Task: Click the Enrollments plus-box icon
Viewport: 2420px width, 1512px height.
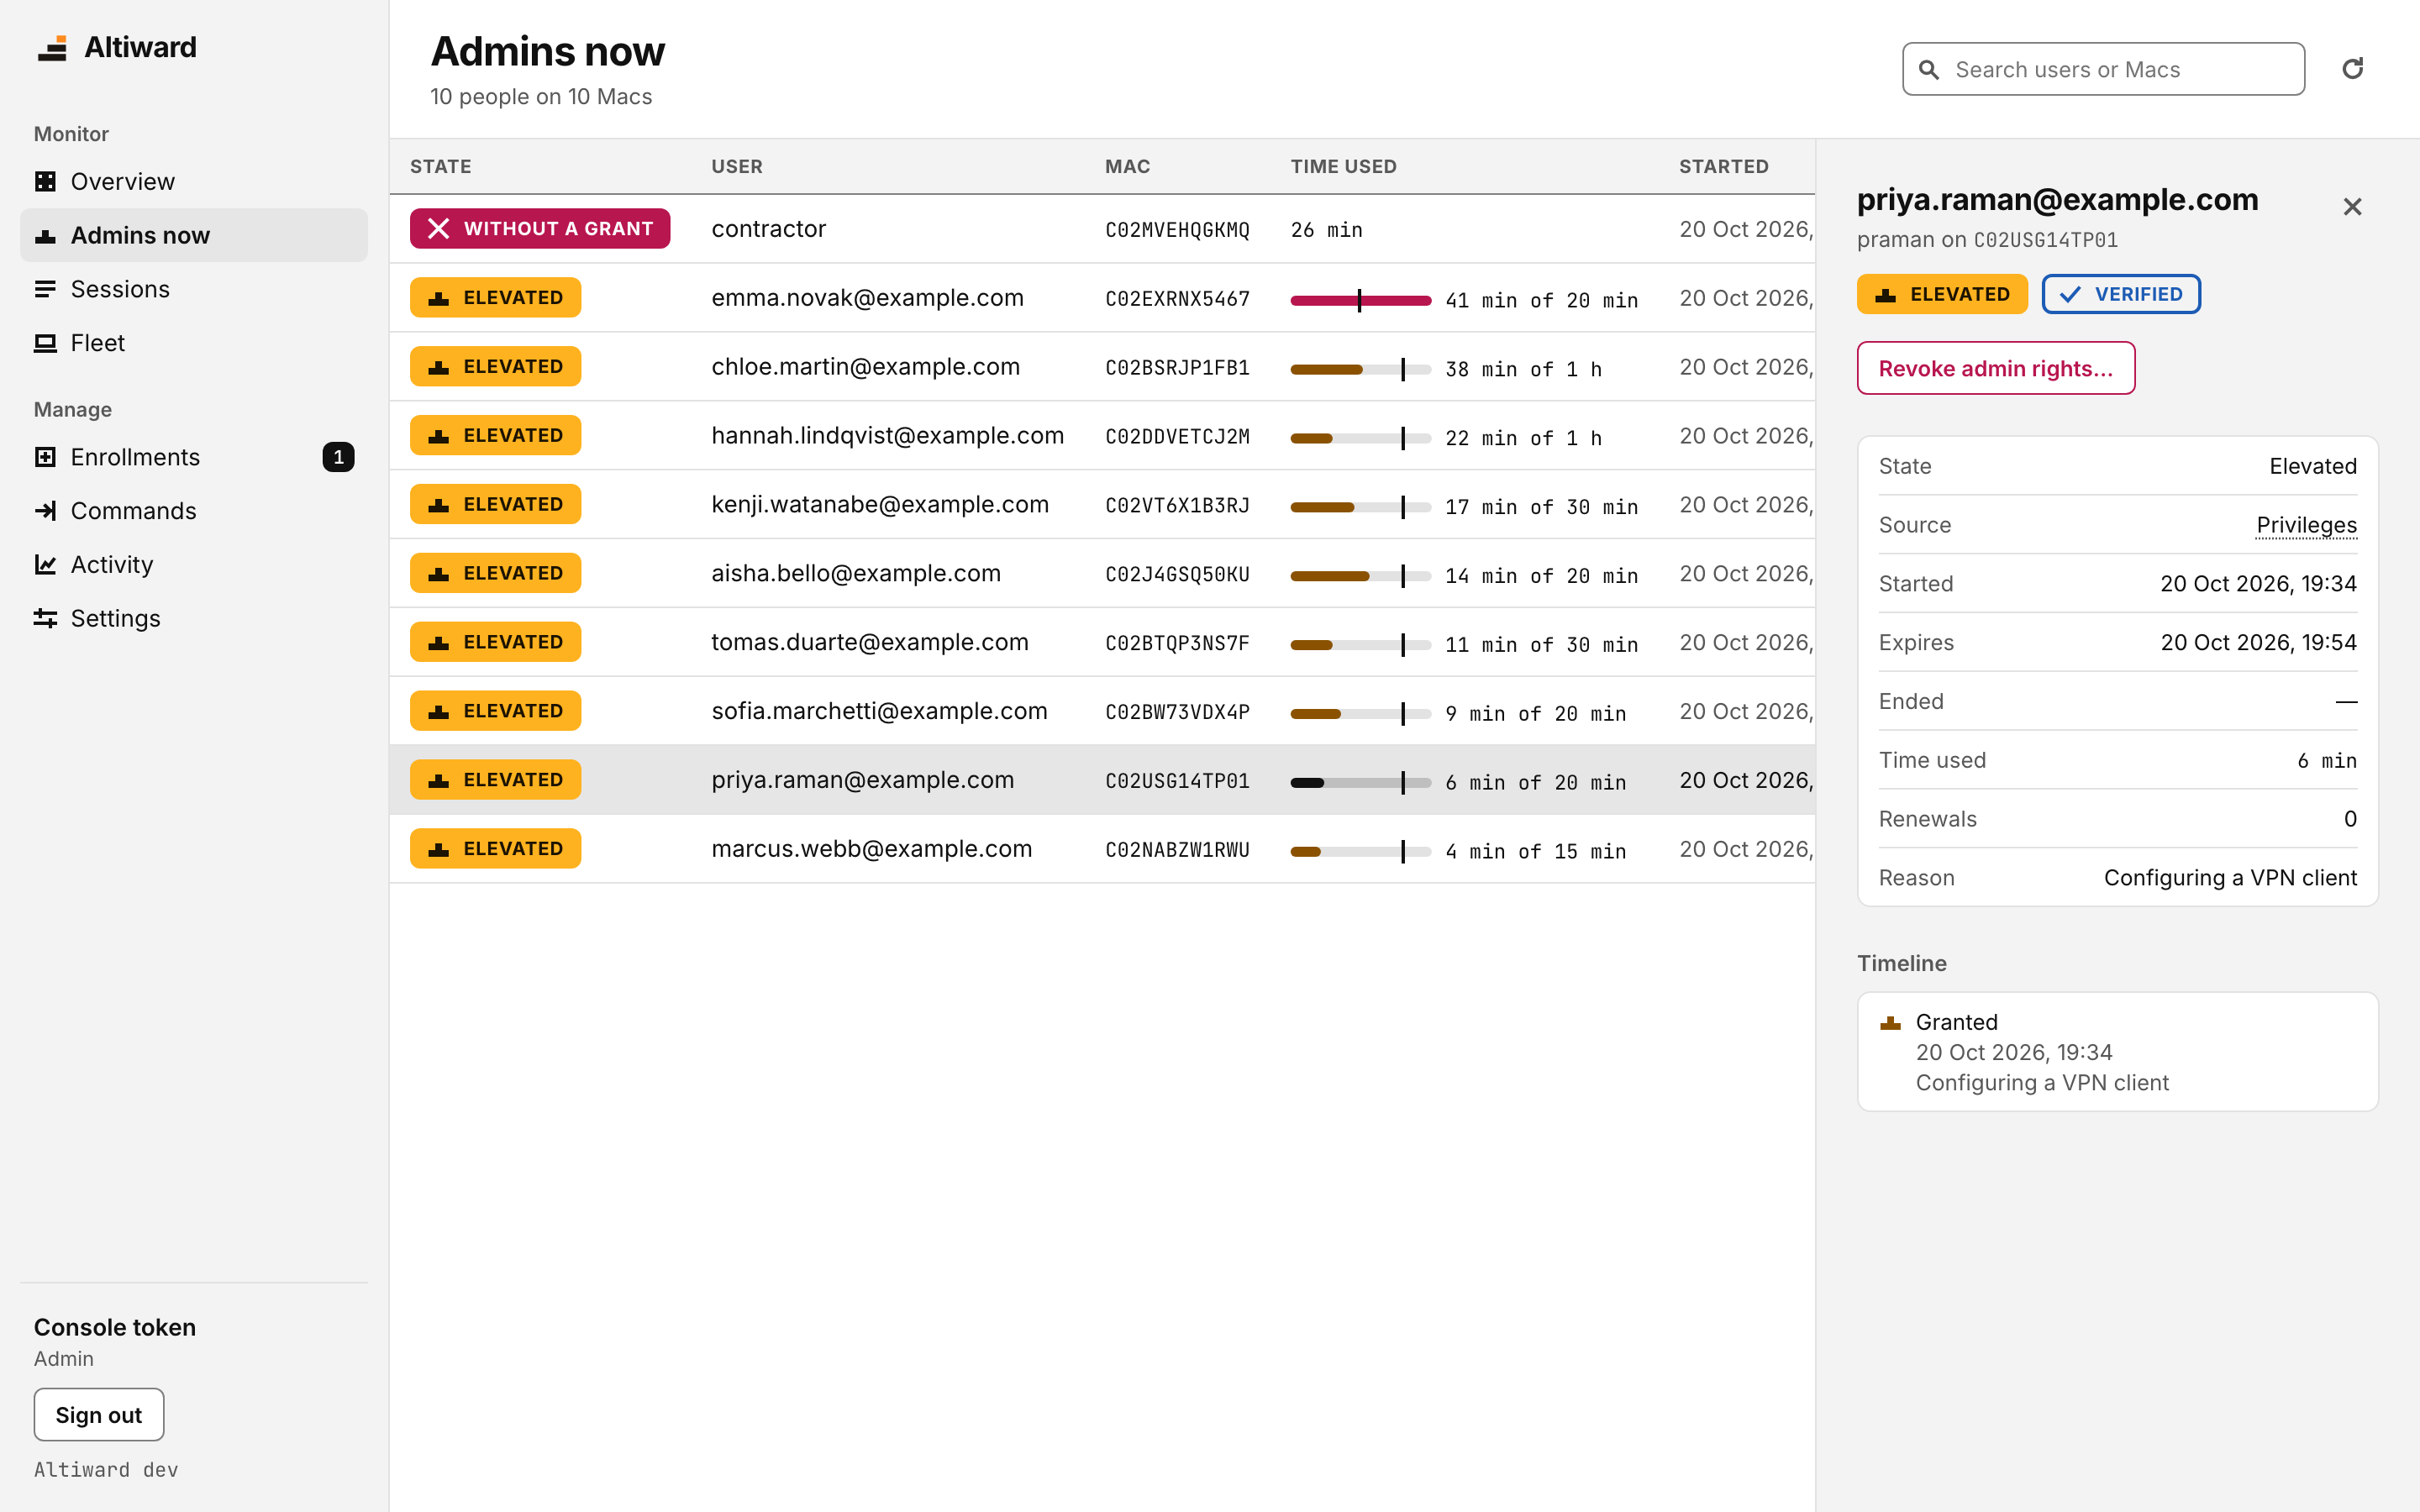Action: (x=45, y=457)
